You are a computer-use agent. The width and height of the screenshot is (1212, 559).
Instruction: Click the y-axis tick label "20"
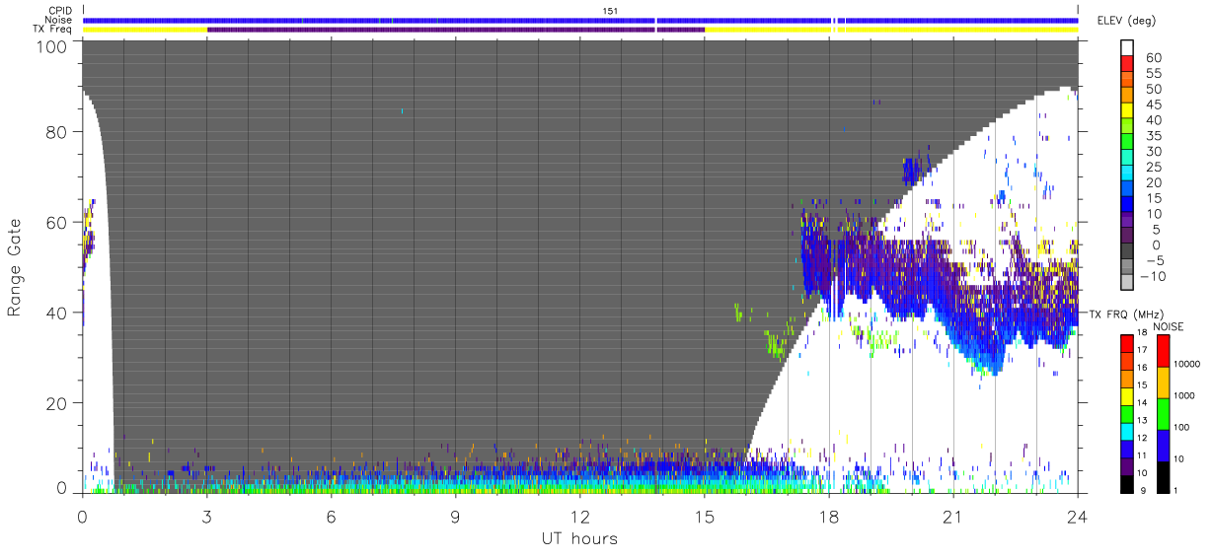(x=58, y=403)
